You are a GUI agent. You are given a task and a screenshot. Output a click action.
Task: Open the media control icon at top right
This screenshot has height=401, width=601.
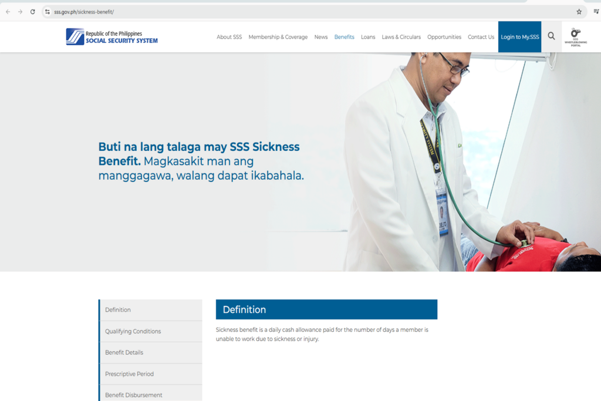tap(596, 12)
